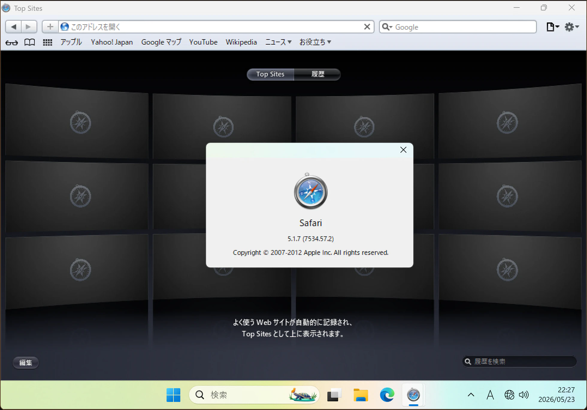Open the YouTube bookmark
The image size is (587, 410).
tap(203, 42)
